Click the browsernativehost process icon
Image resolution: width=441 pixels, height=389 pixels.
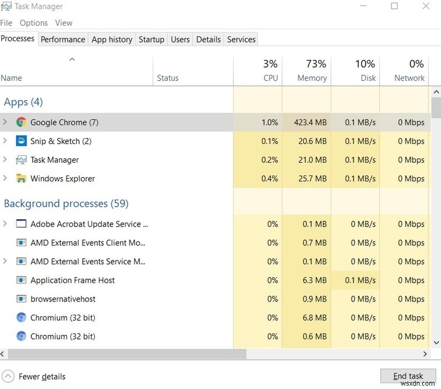(21, 299)
